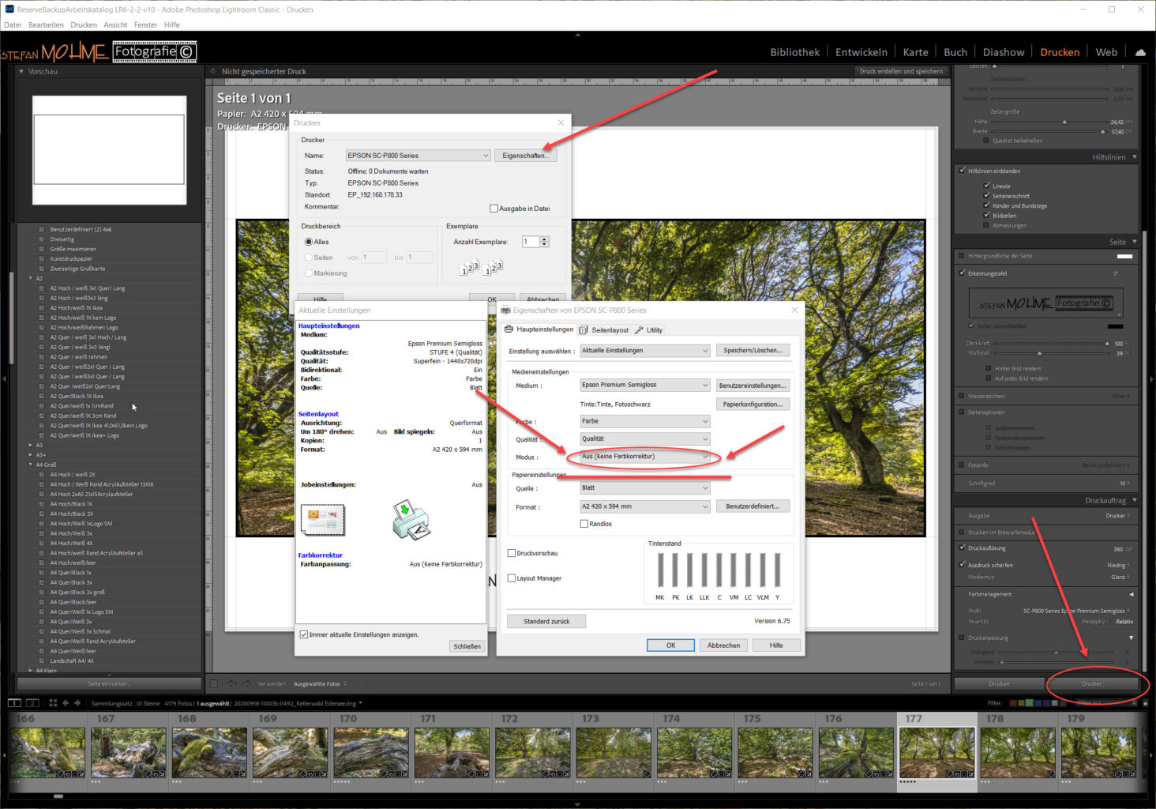The height and width of the screenshot is (809, 1156).
Task: Click the printer illustration in Aktuelle Einstellungen
Action: coord(411,520)
